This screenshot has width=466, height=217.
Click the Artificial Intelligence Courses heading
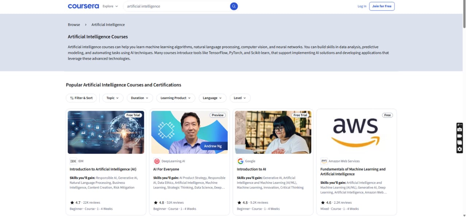[98, 37]
